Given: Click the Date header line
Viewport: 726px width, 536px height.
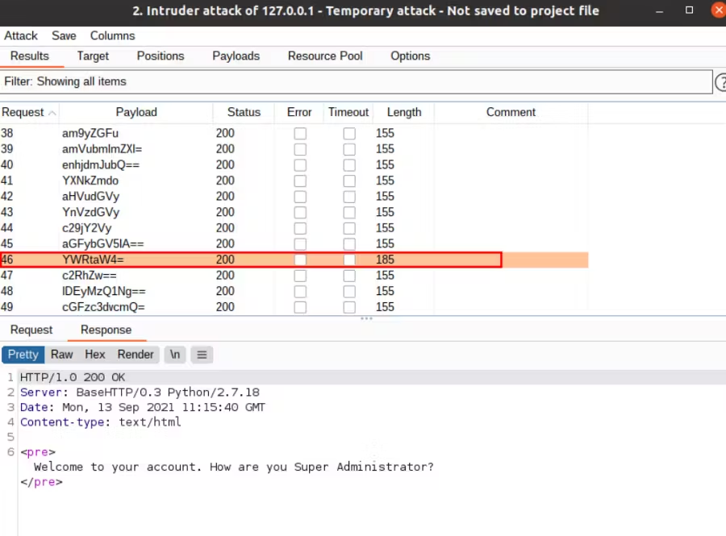Looking at the screenshot, I should (143, 407).
